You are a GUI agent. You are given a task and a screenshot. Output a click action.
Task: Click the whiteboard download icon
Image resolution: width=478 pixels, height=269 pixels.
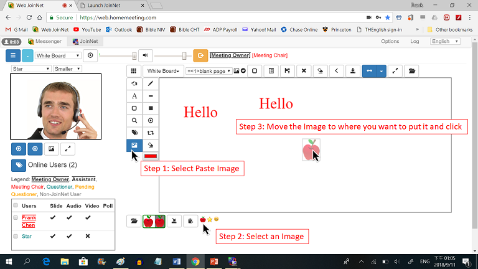352,70
